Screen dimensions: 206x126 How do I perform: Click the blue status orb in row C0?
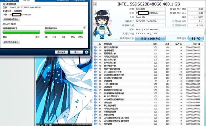[x=95, y=84]
